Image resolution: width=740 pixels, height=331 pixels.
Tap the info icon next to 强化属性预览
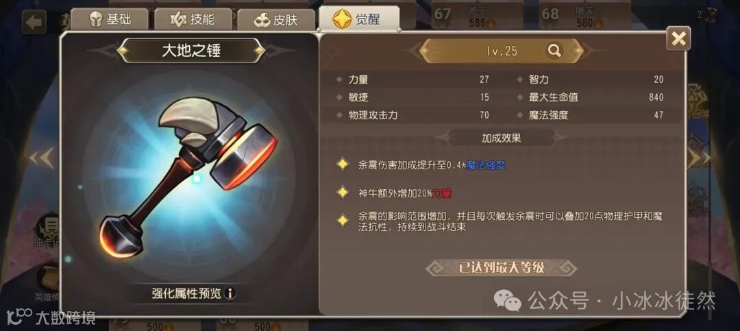230,294
